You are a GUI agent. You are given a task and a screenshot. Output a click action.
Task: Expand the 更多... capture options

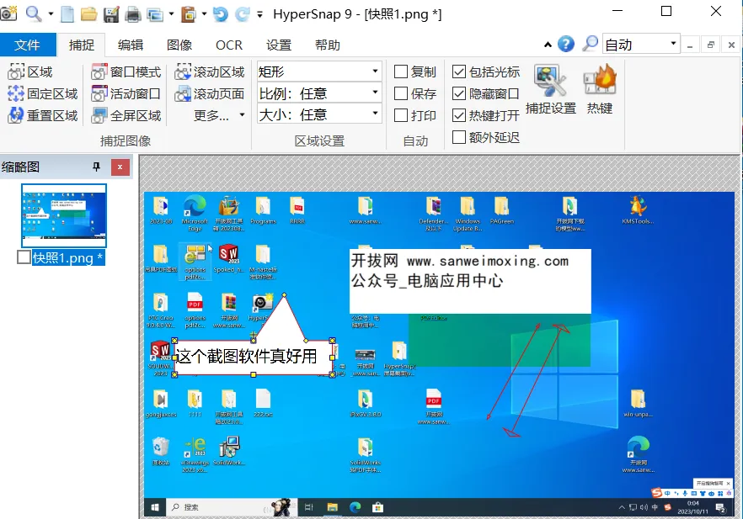coord(219,115)
